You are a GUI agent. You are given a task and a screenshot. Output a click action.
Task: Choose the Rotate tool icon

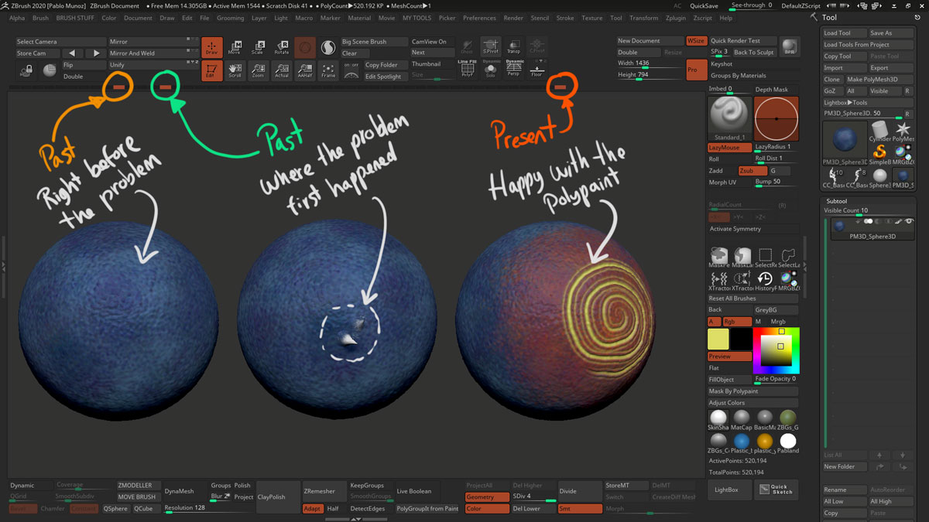tap(282, 47)
